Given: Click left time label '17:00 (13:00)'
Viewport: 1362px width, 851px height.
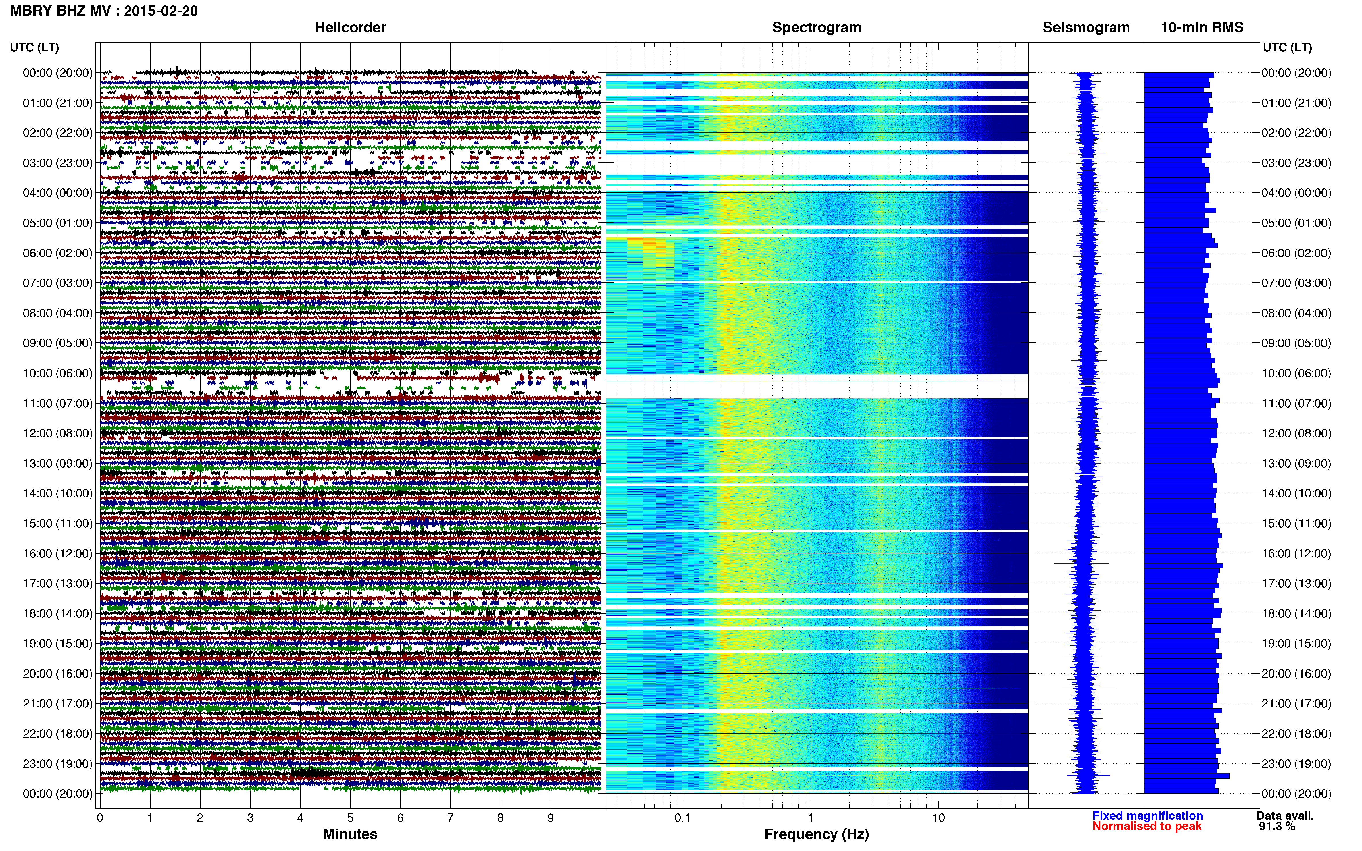Looking at the screenshot, I should (x=57, y=584).
